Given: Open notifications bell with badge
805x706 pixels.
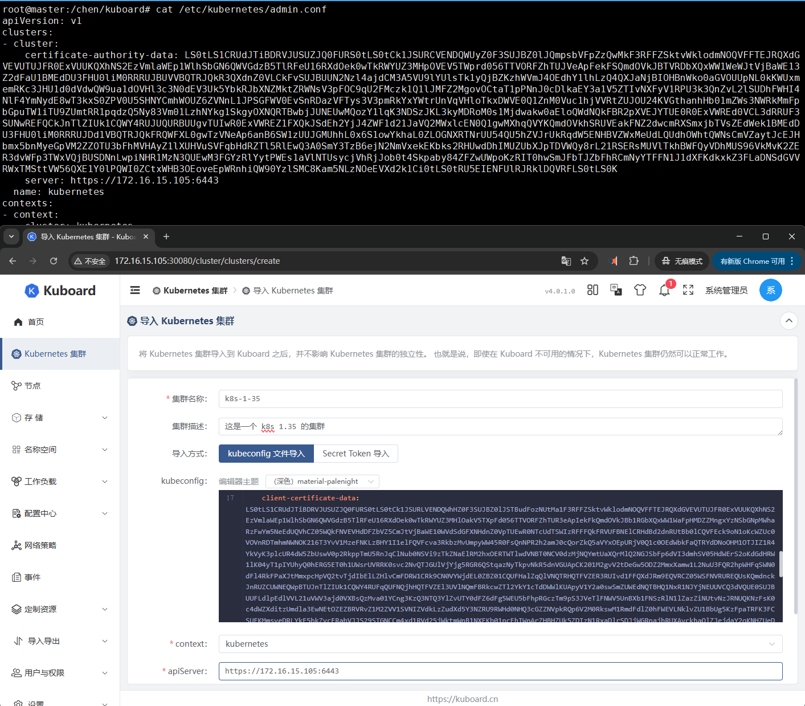Looking at the screenshot, I should (x=665, y=289).
